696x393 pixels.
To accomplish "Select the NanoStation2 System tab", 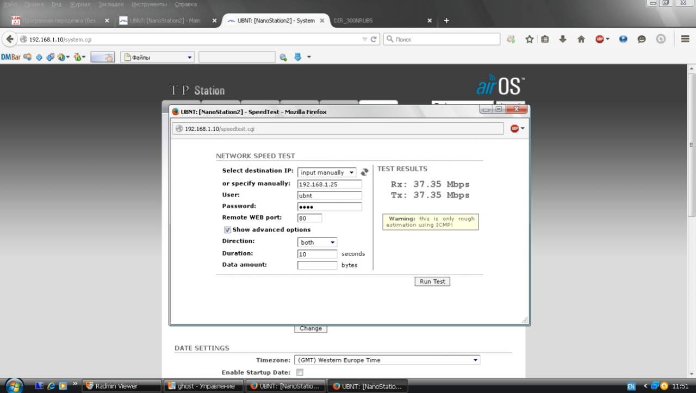I will point(276,21).
